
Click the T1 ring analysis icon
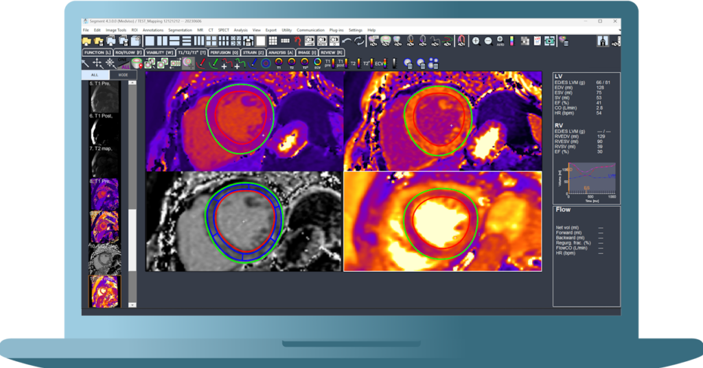pos(279,63)
